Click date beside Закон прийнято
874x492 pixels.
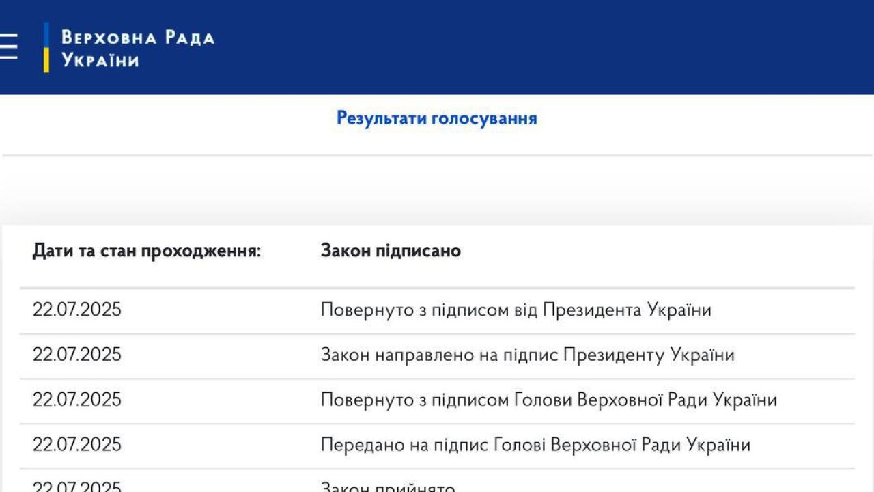[76, 487]
